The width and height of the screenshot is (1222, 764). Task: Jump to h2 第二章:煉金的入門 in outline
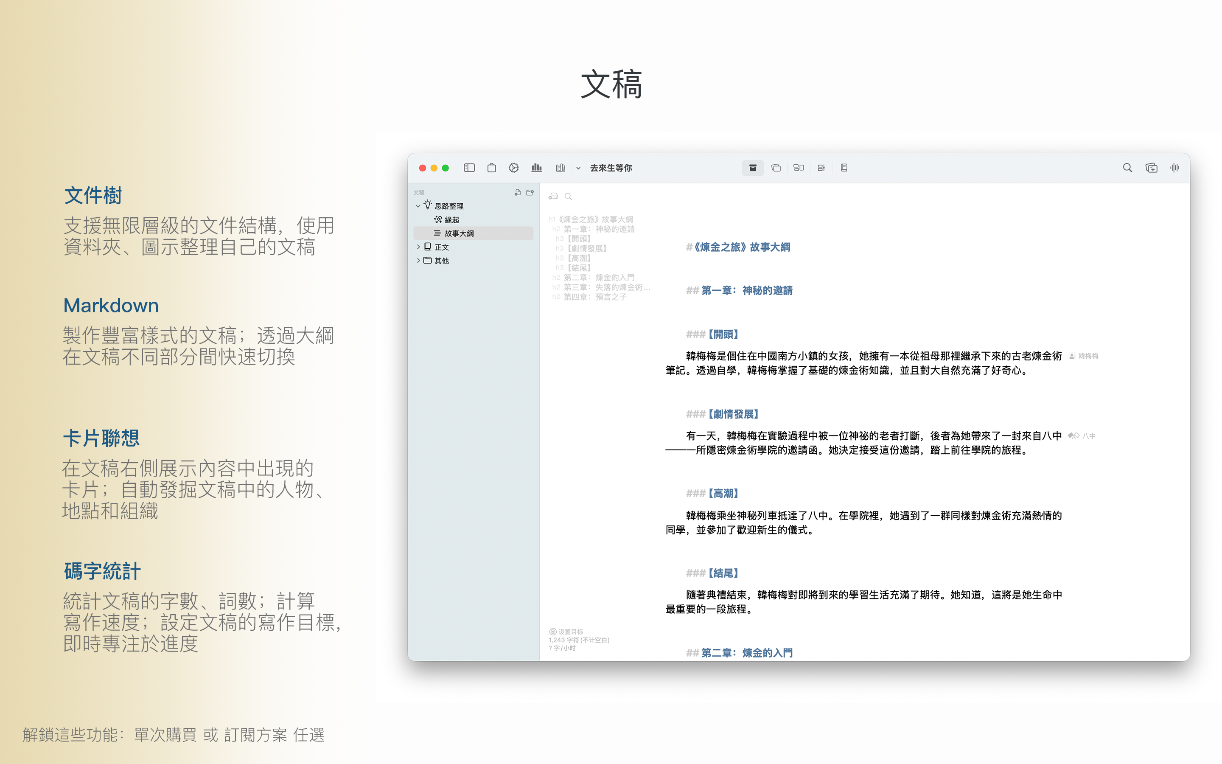[593, 278]
